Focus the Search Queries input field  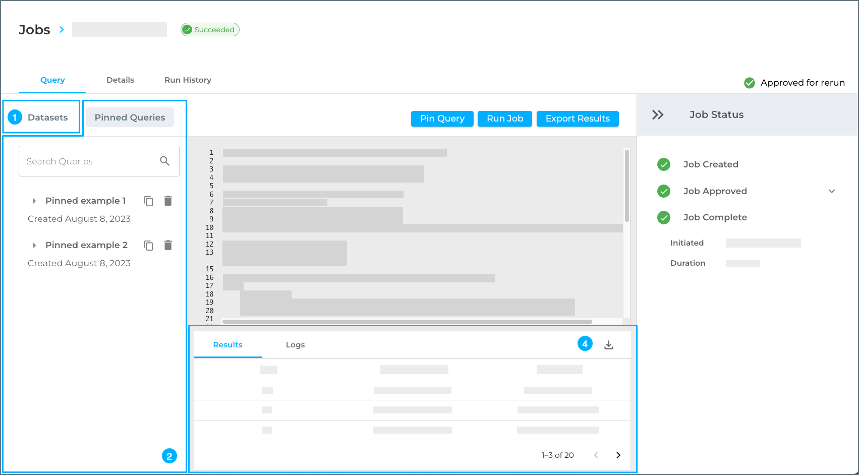(x=88, y=161)
